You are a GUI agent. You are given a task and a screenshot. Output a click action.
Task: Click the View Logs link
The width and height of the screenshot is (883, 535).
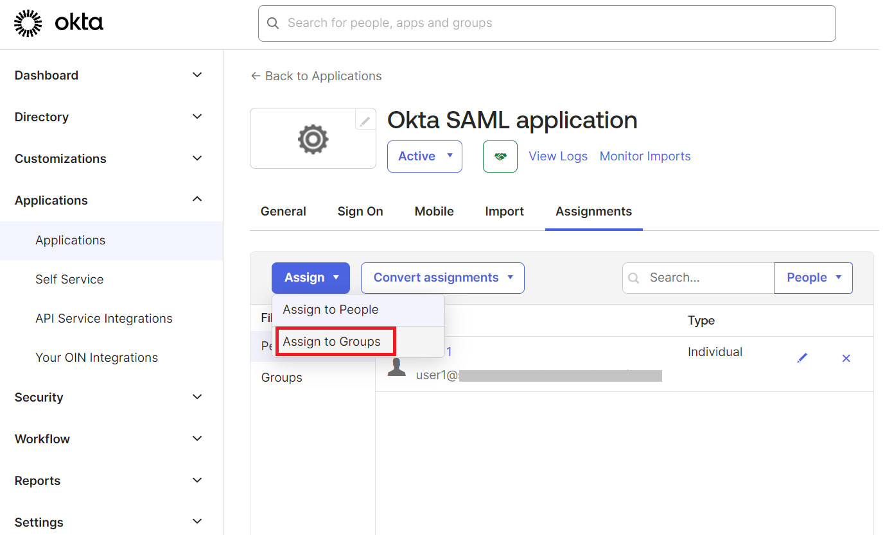pyautogui.click(x=557, y=157)
